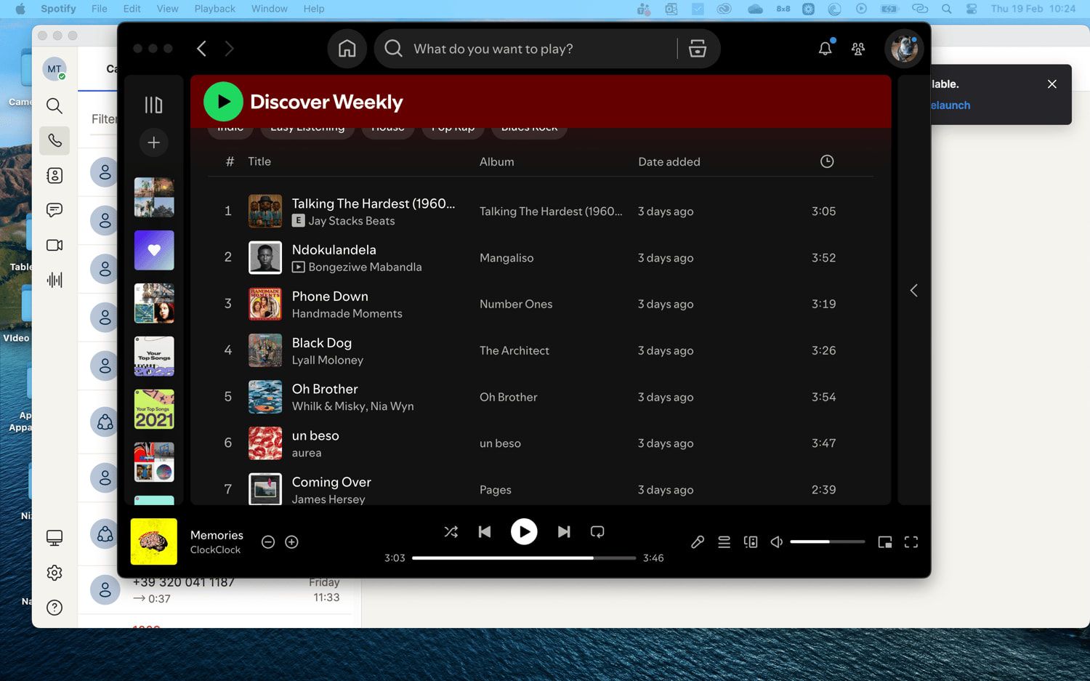Click the Browse icon in search bar
Screen dimensions: 1090x681
697,49
